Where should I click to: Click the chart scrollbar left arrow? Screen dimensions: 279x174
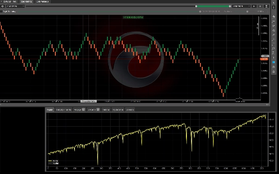point(0,104)
